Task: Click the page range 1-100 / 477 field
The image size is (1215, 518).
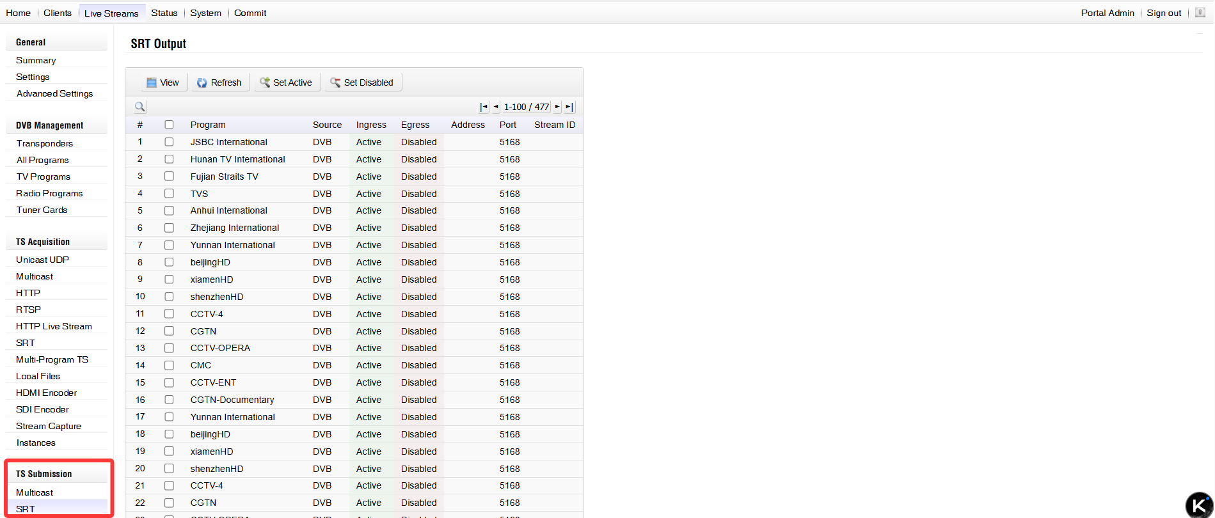Action: [x=526, y=107]
